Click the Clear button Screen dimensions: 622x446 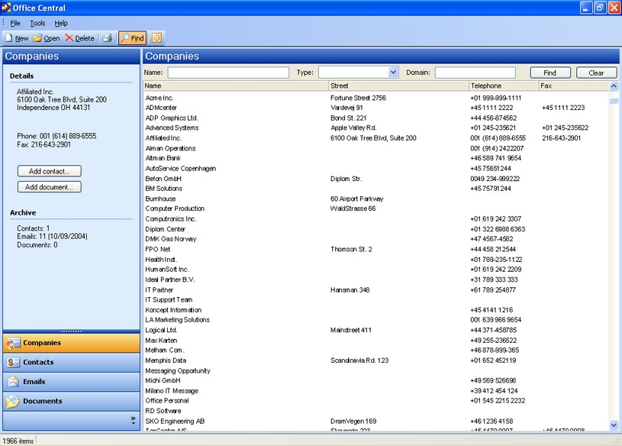click(596, 73)
